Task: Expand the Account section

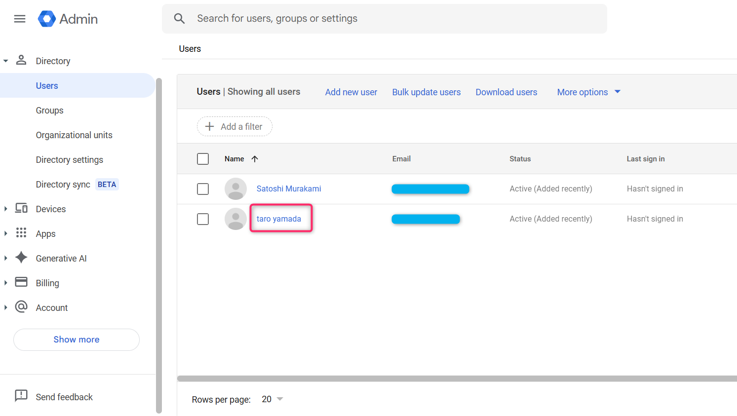Action: (x=6, y=307)
